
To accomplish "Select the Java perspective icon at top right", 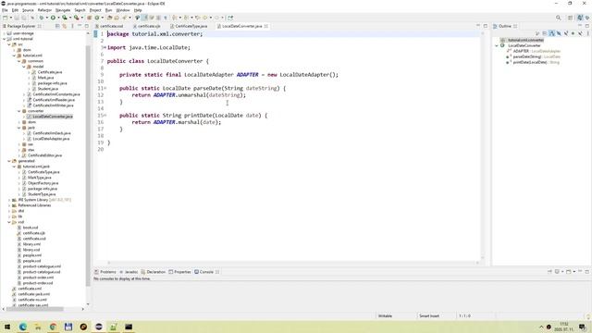I will coord(580,18).
